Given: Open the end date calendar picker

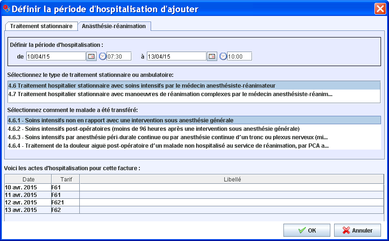Looking at the screenshot, I should click(212, 56).
